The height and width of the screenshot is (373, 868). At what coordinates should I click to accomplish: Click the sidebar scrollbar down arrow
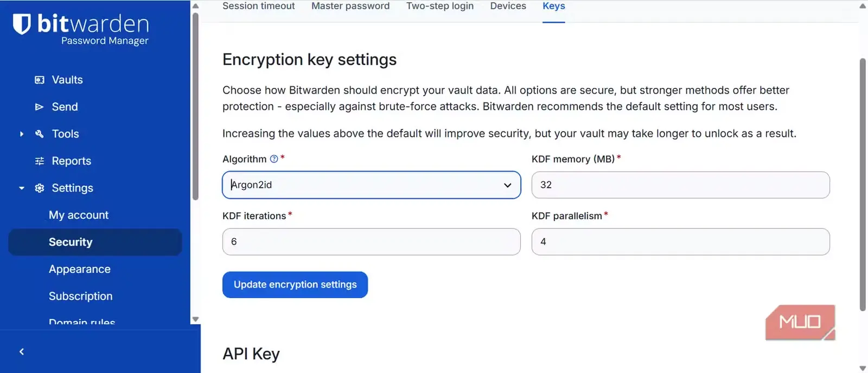coord(195,319)
